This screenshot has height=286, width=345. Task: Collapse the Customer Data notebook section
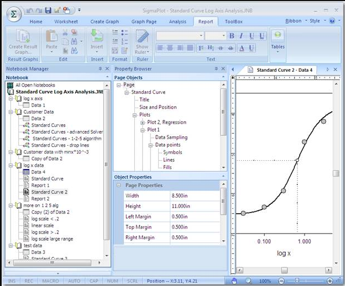point(11,112)
